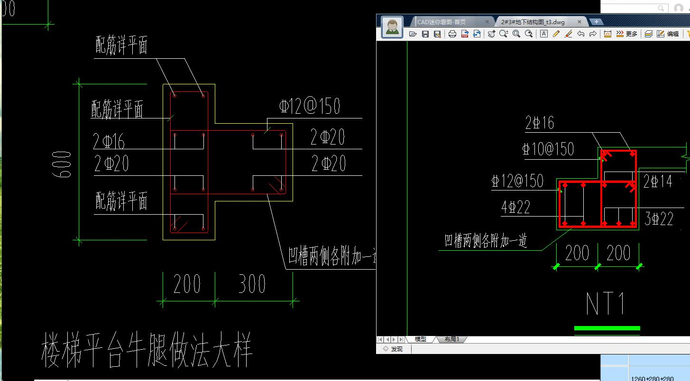690x381 pixels.
Task: Click the 2Φ14 rebar label
Action: (x=658, y=181)
